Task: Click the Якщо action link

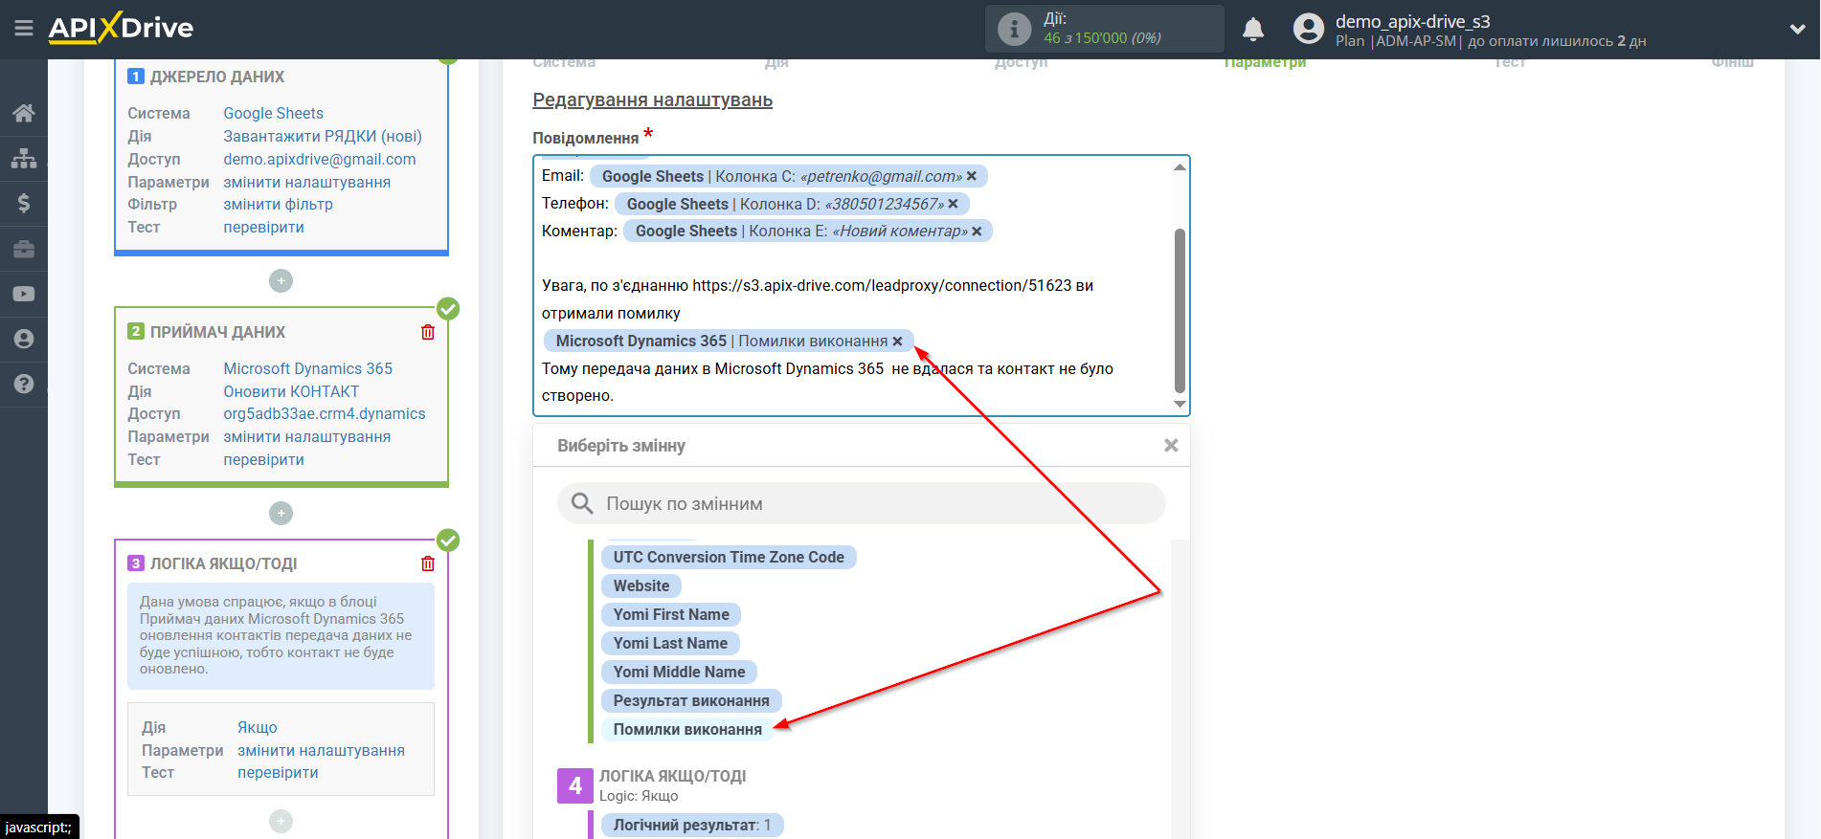Action: coord(258,727)
